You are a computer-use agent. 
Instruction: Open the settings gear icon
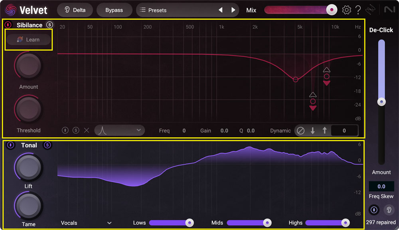pos(347,10)
